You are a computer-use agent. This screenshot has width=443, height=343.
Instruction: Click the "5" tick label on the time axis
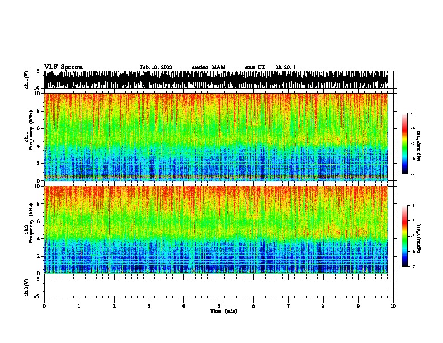219,306
